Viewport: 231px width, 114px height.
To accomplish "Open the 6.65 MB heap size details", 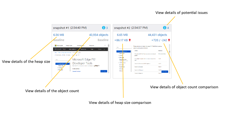I will tap(122, 35).
